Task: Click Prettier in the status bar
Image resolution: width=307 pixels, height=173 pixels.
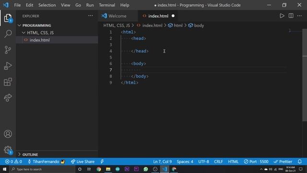Action: [x=283, y=161]
